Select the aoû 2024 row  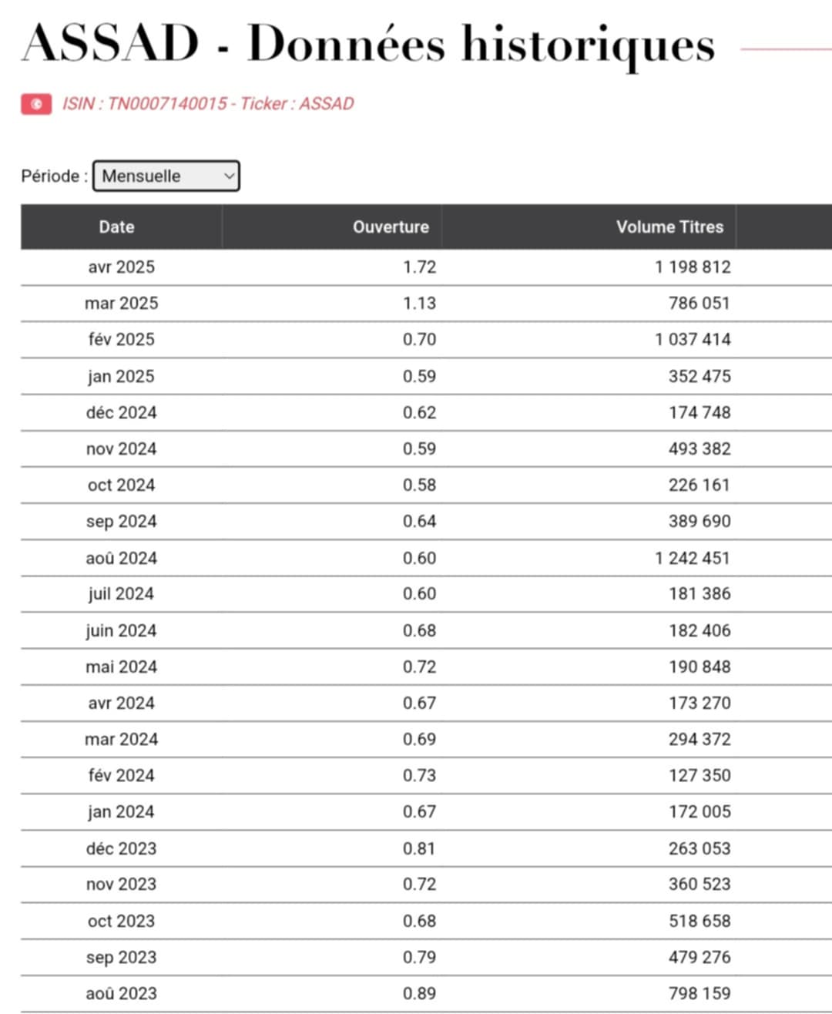pyautogui.click(x=426, y=558)
